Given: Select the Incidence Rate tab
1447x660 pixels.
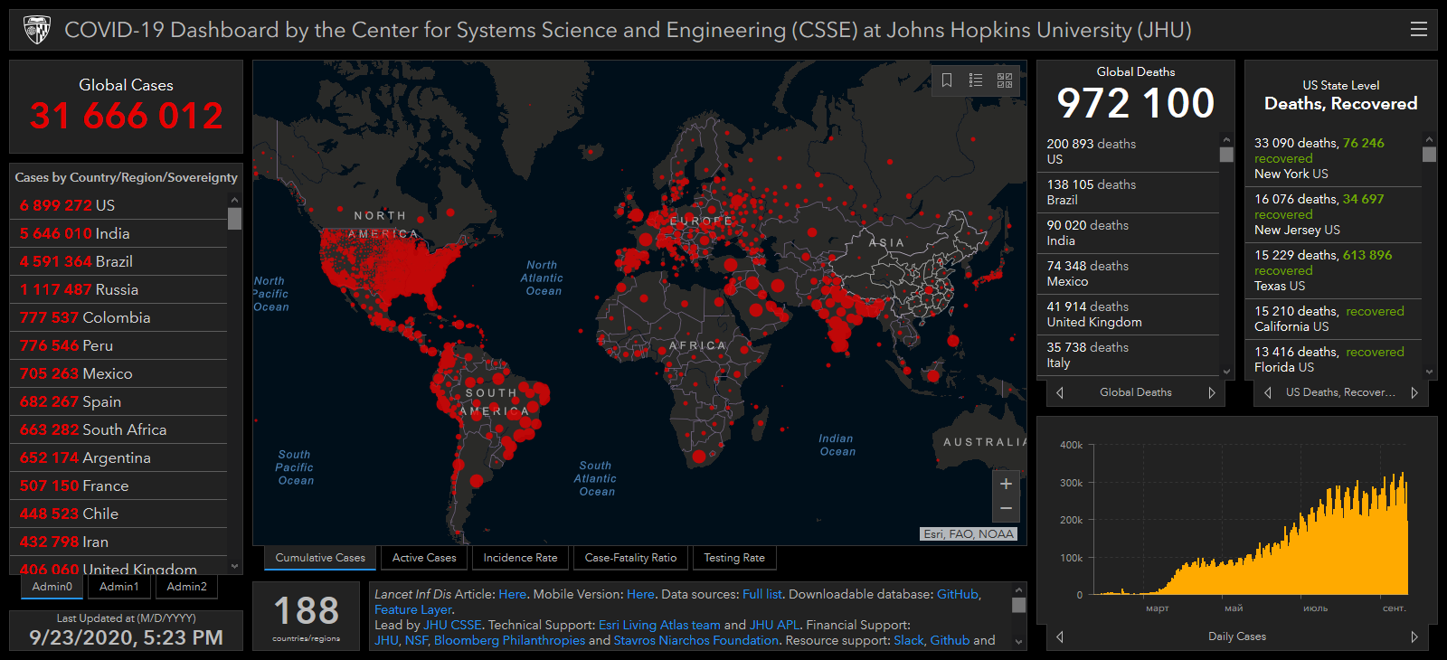Looking at the screenshot, I should [x=520, y=558].
